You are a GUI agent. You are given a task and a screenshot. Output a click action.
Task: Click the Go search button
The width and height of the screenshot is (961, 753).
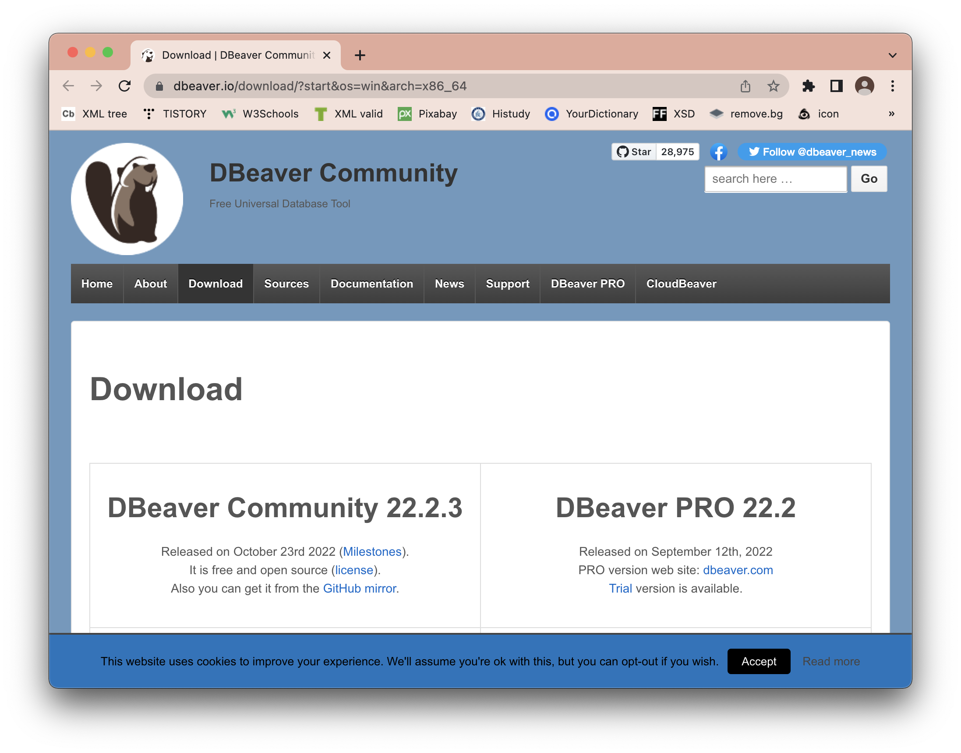[x=869, y=179]
